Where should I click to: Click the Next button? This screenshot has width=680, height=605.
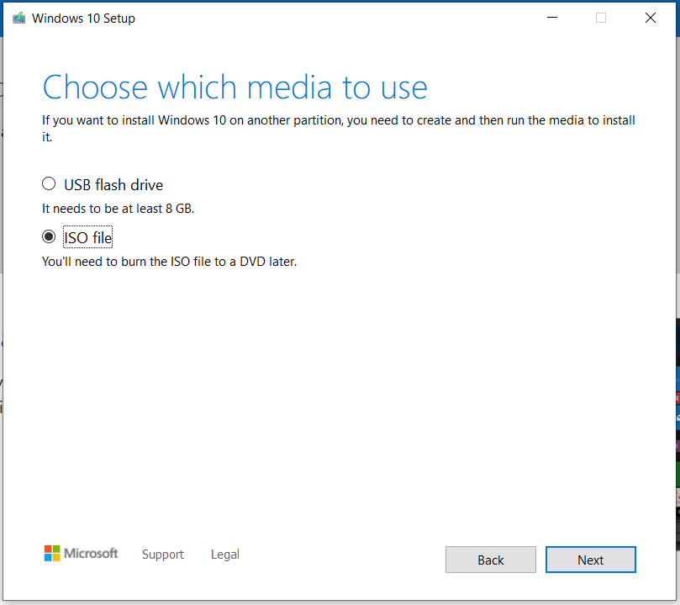[x=591, y=560]
